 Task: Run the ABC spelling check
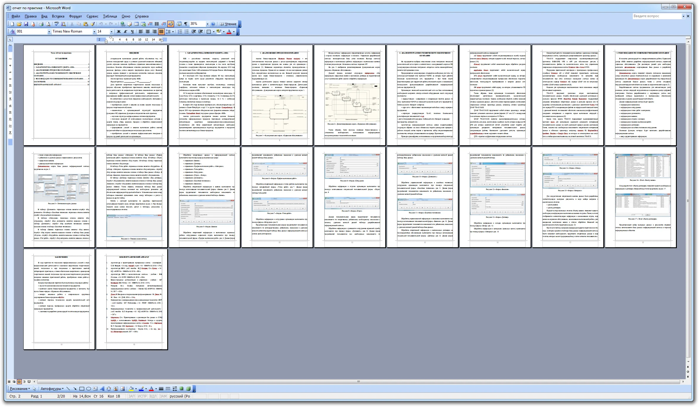pos(57,24)
